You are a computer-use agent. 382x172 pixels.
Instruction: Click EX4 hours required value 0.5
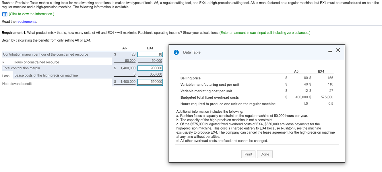click(x=331, y=103)
